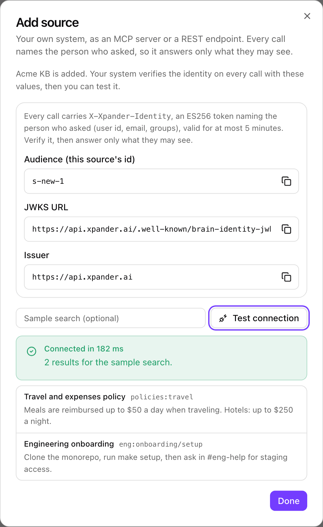Select the JWKS URL text field

161,229
